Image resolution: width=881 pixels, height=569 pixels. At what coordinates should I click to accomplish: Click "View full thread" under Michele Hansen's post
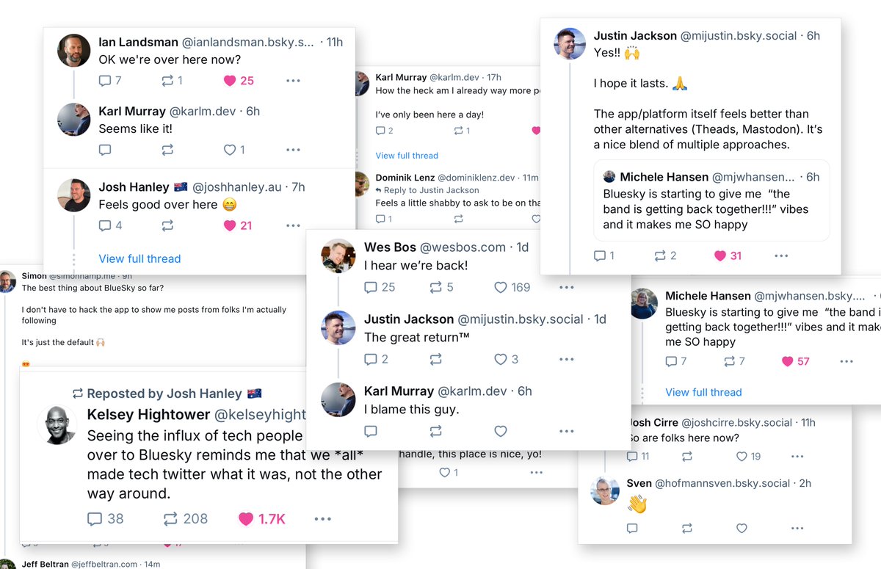click(x=703, y=392)
